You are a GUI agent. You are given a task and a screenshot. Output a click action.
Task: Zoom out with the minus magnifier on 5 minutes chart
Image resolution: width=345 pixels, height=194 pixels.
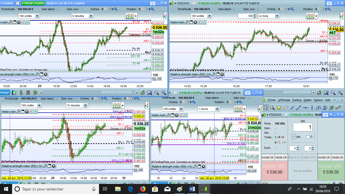point(157,93)
